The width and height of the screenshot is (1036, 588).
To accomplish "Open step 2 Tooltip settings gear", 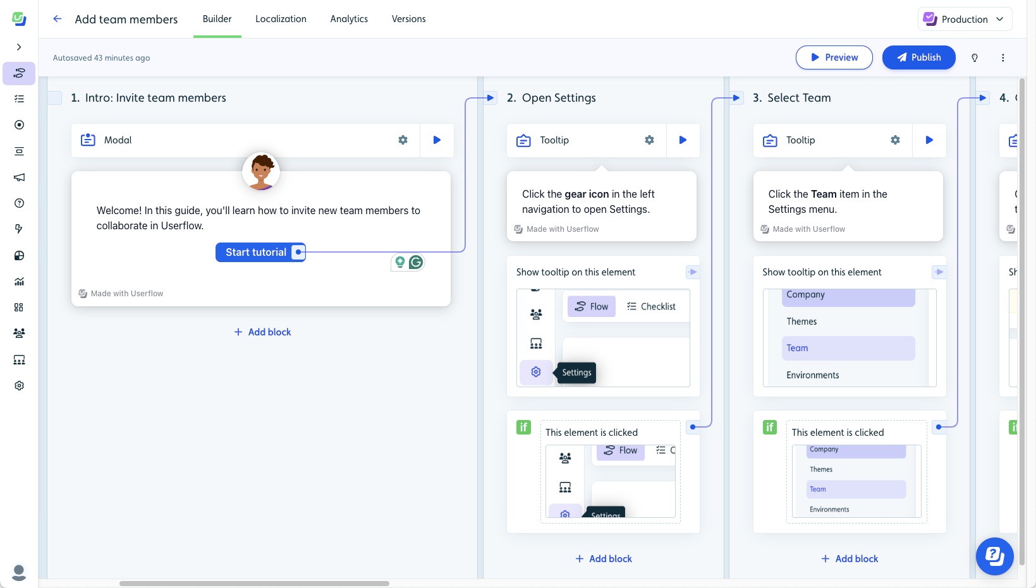I will coord(649,140).
